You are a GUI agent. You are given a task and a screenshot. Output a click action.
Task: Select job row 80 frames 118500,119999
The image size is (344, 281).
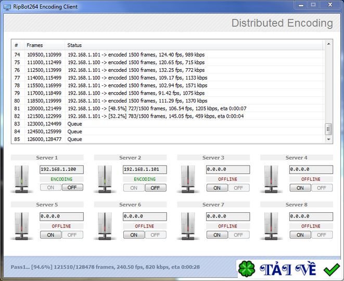[x=168, y=100]
